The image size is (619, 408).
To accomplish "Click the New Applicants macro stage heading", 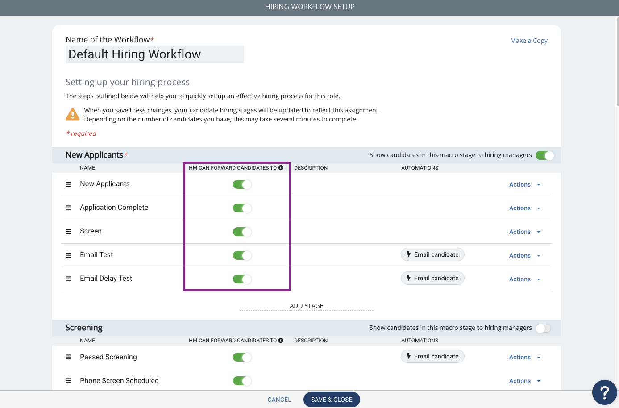I will click(94, 155).
